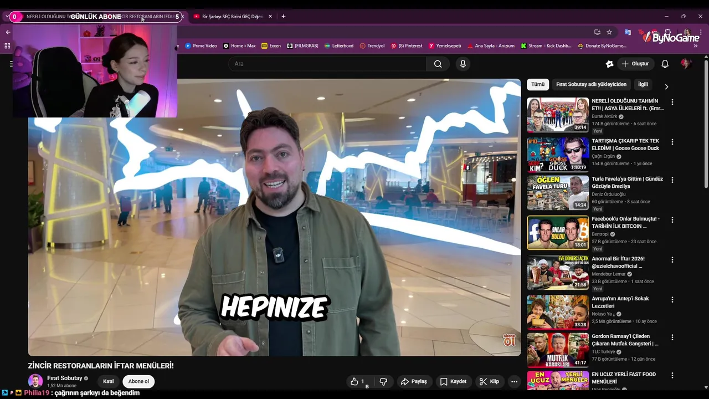Open the browser tab search dropdown arrow
The width and height of the screenshot is (709, 399).
click(7, 16)
